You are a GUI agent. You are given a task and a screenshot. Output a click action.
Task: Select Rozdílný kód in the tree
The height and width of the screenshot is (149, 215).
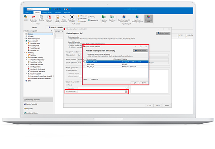[34, 46]
